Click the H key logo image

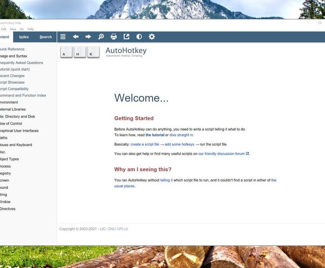click(x=80, y=52)
